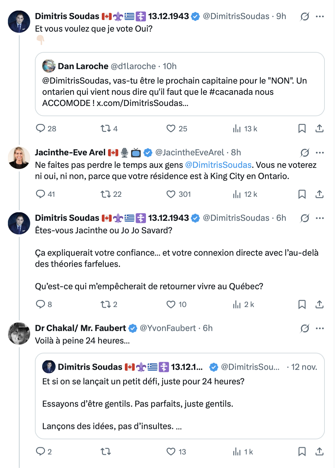
Task: Open more options menu on first tweet
Action: pos(320,16)
